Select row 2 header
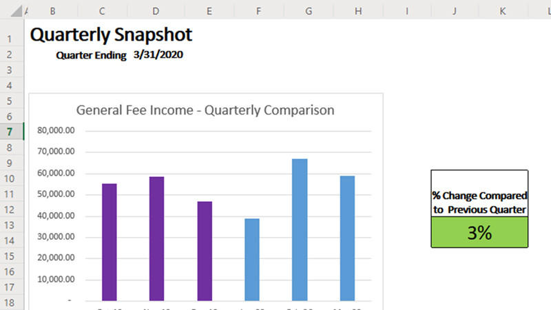Viewport: 551px width, 310px height. pyautogui.click(x=10, y=54)
